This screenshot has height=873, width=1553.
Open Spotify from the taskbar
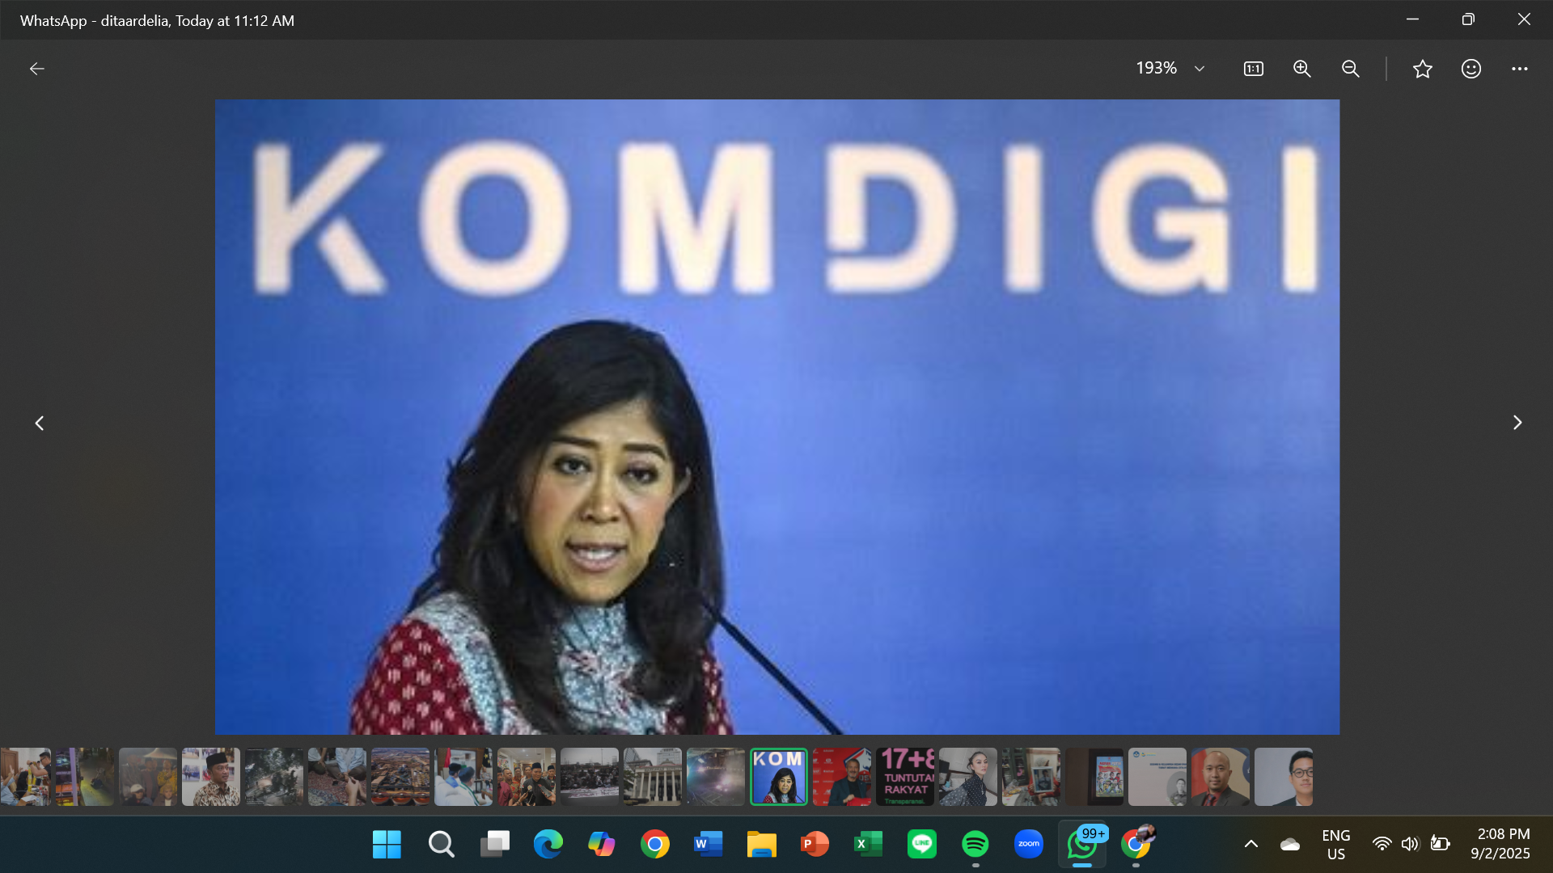[975, 844]
